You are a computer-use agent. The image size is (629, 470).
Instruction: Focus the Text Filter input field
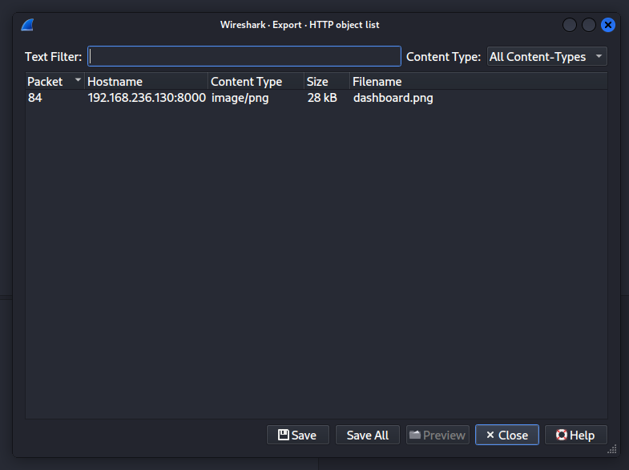[244, 56]
